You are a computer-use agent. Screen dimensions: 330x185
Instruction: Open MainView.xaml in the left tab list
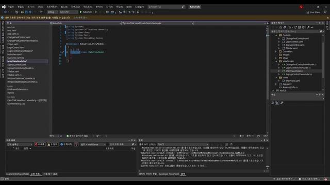14,54
